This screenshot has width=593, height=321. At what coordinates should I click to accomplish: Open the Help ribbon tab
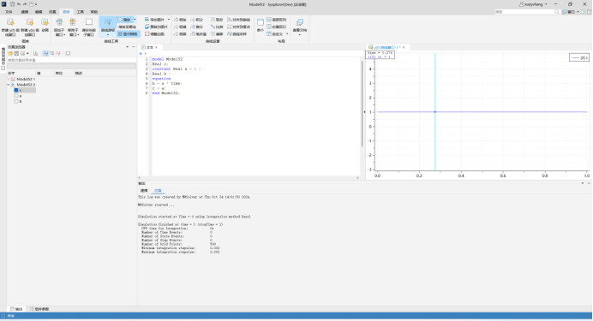pos(93,12)
